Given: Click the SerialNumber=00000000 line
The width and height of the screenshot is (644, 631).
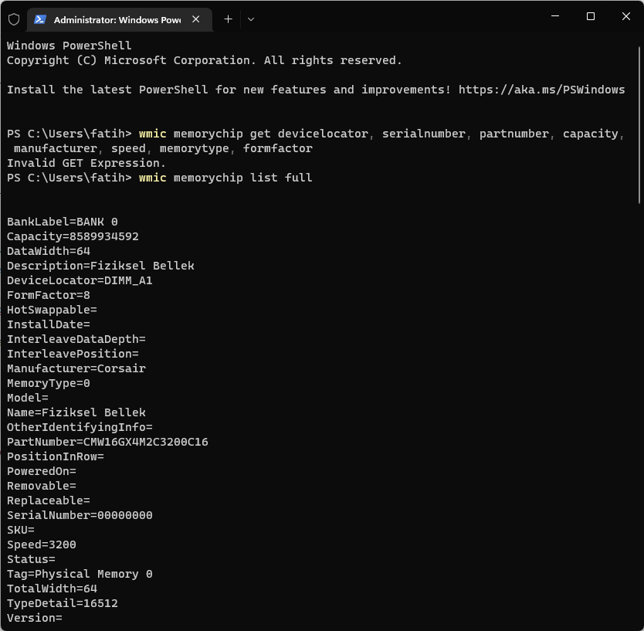Looking at the screenshot, I should click(x=80, y=515).
